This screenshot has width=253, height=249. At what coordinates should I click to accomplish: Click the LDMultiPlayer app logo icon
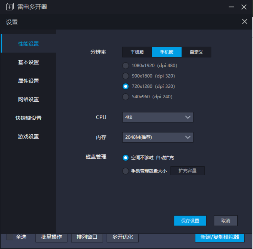point(10,7)
